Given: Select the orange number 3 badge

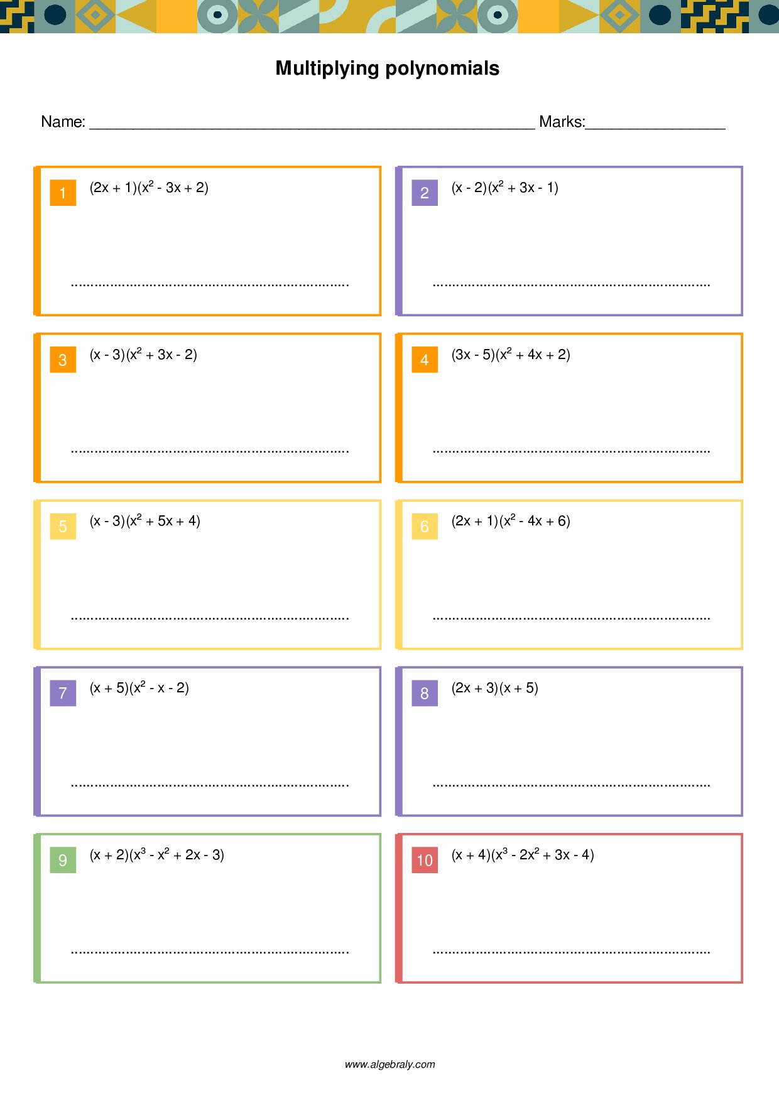Looking at the screenshot, I should (x=63, y=360).
